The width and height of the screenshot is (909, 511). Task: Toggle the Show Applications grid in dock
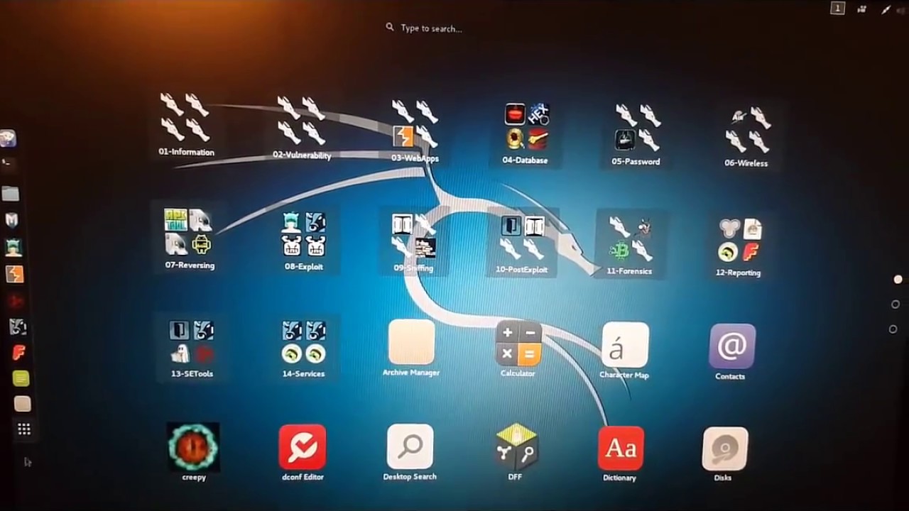23,429
